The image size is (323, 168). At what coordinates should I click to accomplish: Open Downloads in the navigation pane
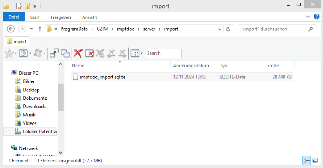tap(34, 107)
